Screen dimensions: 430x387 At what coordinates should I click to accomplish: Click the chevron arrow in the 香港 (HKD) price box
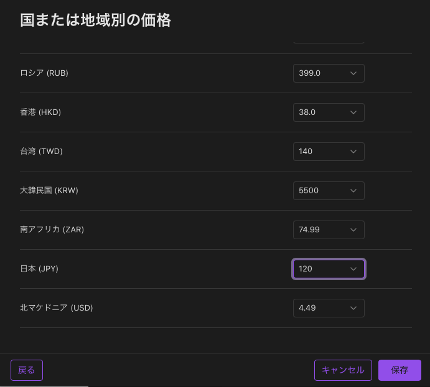[353, 112]
